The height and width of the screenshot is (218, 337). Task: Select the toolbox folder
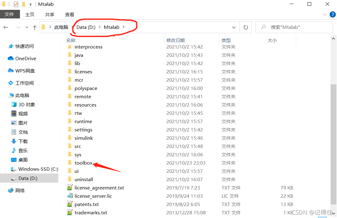point(83,163)
